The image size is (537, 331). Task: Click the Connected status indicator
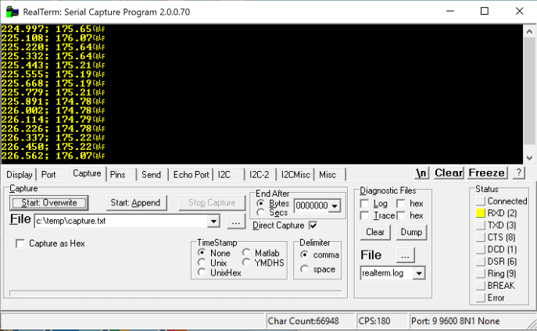pos(481,201)
